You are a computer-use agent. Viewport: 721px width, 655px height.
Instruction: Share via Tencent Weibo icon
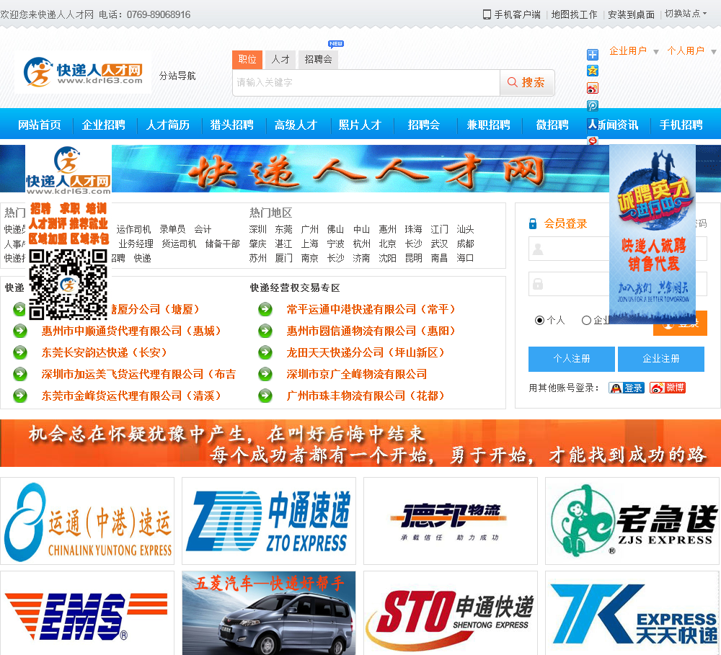tap(592, 106)
